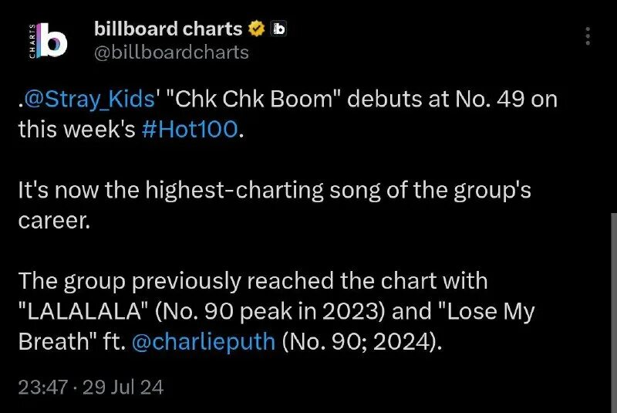Open the three-dot more options menu
Image resolution: width=617 pixels, height=413 pixels.
(x=588, y=36)
